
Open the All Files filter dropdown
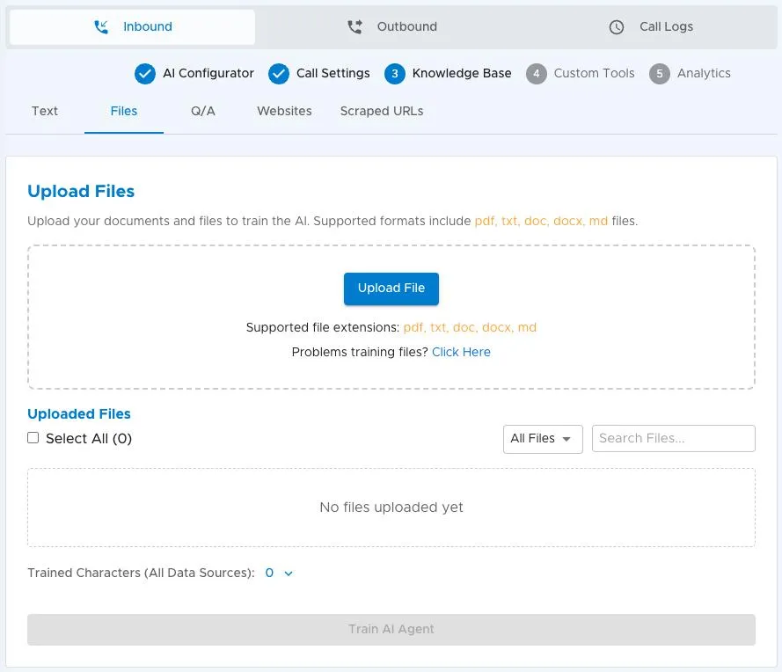pyautogui.click(x=543, y=439)
